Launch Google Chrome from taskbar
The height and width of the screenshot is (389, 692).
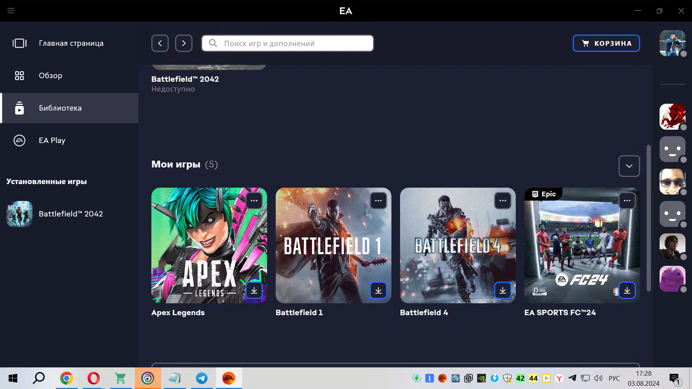coord(67,378)
